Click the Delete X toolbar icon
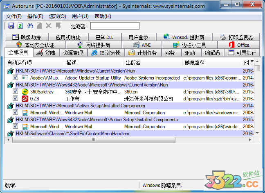Viewport: 265px width, 193px height. click(x=49, y=26)
